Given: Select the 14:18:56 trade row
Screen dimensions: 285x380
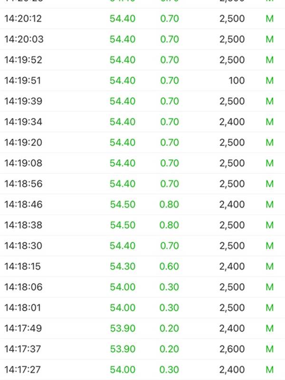Looking at the screenshot, I should click(x=142, y=184).
